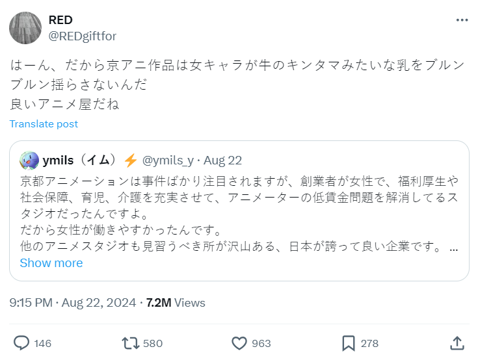The height and width of the screenshot is (360, 478).
Task: Open RED's profile avatar image
Action: [x=26, y=28]
